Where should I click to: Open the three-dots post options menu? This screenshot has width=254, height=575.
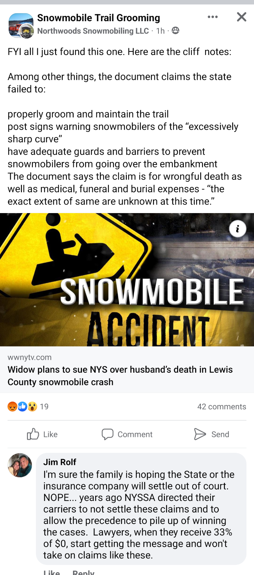click(213, 17)
